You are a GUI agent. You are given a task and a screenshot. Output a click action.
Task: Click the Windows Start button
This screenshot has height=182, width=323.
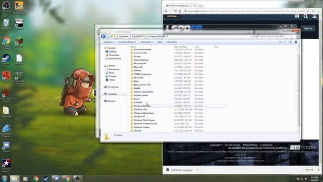pos(5,178)
